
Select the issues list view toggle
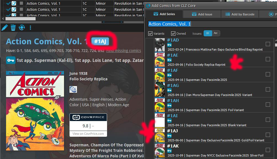click(x=208, y=33)
